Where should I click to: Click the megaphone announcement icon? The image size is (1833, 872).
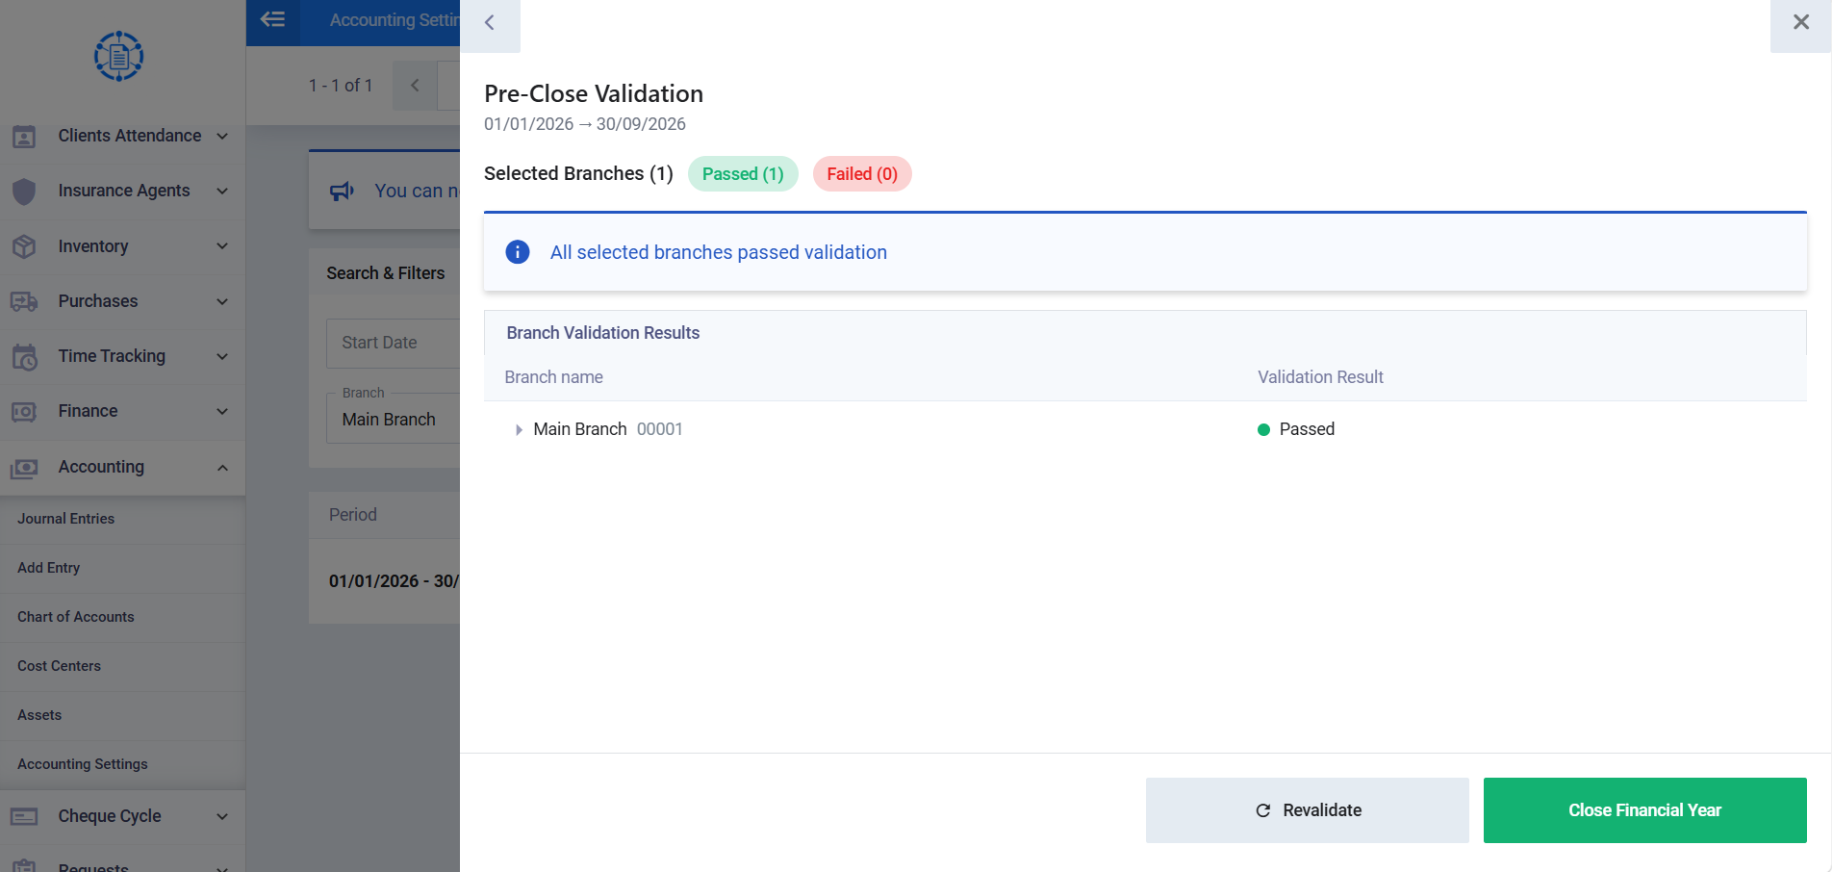point(343,191)
